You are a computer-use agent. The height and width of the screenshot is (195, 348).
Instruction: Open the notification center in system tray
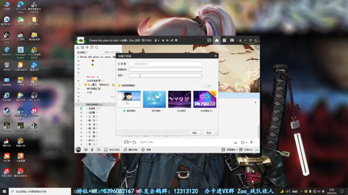coord(342,191)
